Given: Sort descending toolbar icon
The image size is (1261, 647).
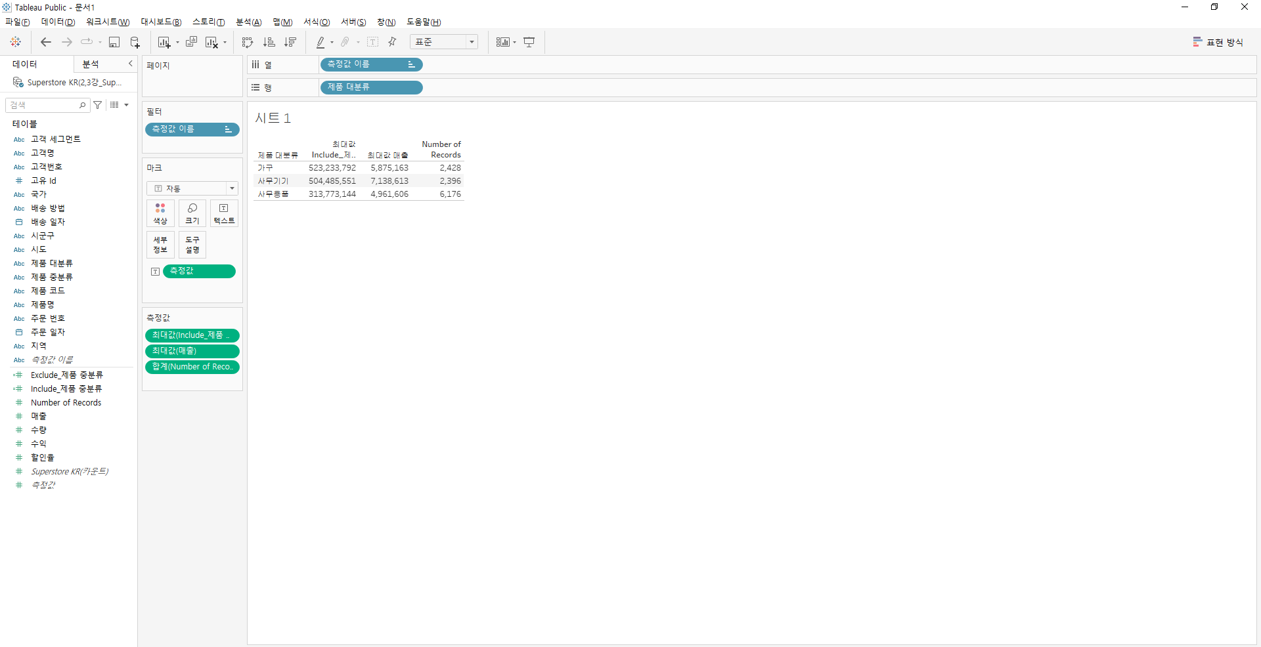Looking at the screenshot, I should [290, 42].
